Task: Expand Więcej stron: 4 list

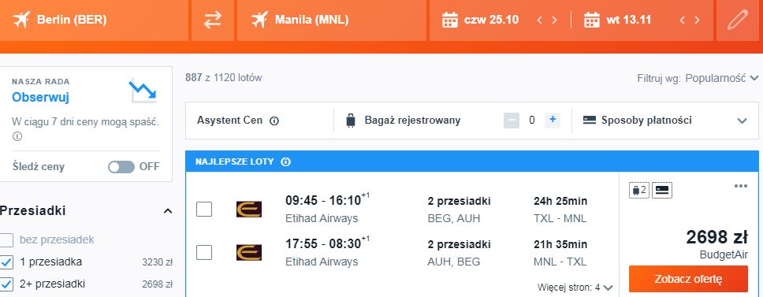Action: tap(575, 288)
